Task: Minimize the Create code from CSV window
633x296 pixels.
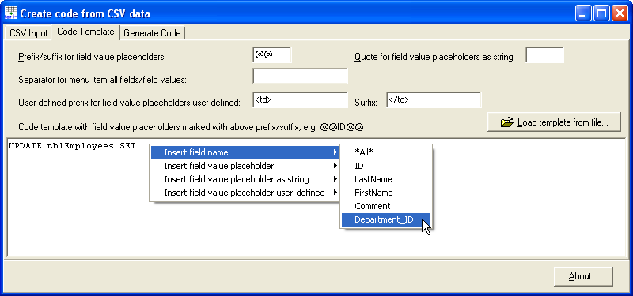Action: [x=582, y=13]
